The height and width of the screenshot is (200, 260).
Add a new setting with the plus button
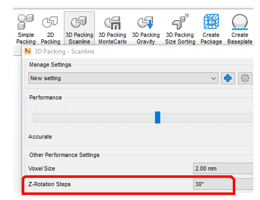pos(228,78)
